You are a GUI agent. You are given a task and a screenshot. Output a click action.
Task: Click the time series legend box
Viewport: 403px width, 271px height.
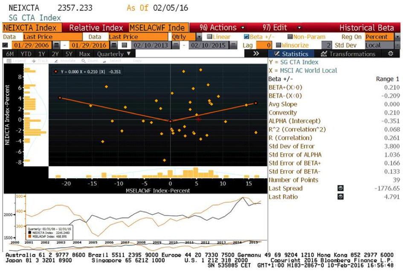click(49, 233)
